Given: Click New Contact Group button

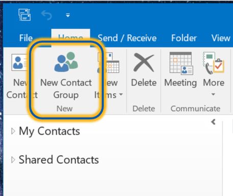Looking at the screenshot, I should [x=66, y=76].
